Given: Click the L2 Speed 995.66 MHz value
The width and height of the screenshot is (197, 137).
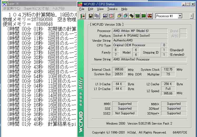Looking at the screenshot, I should [x=168, y=93].
